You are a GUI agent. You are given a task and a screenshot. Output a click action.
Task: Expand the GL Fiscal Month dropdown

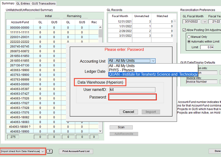click(x=204, y=21)
